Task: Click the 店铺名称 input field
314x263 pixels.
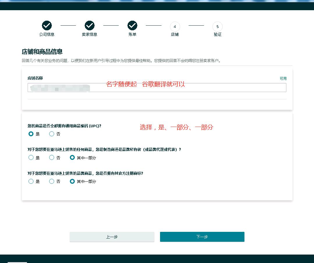Action: (x=157, y=87)
